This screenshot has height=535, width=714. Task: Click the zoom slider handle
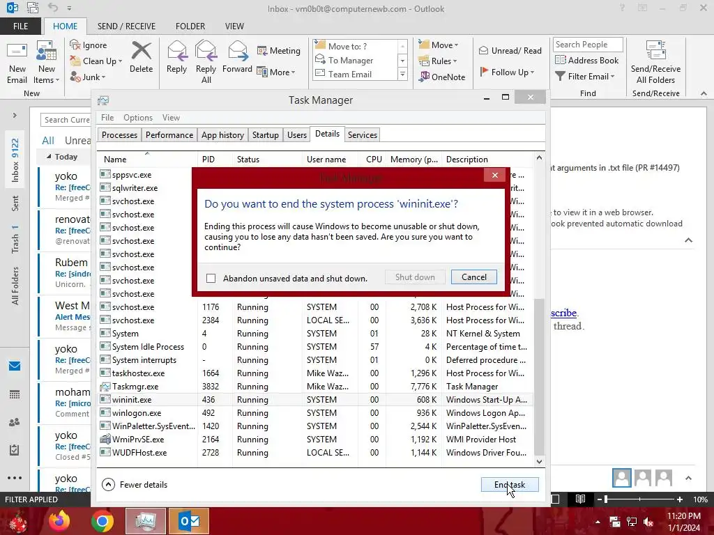606,499
